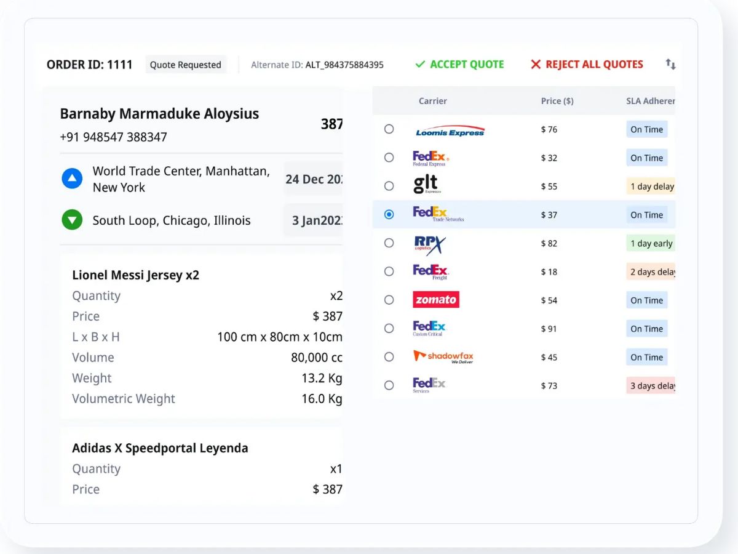Pick the FedEx Services $73 radio button
Image resolution: width=738 pixels, height=554 pixels.
click(389, 385)
